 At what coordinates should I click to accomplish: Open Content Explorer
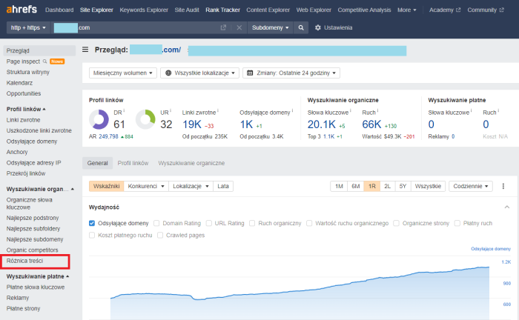(x=268, y=10)
